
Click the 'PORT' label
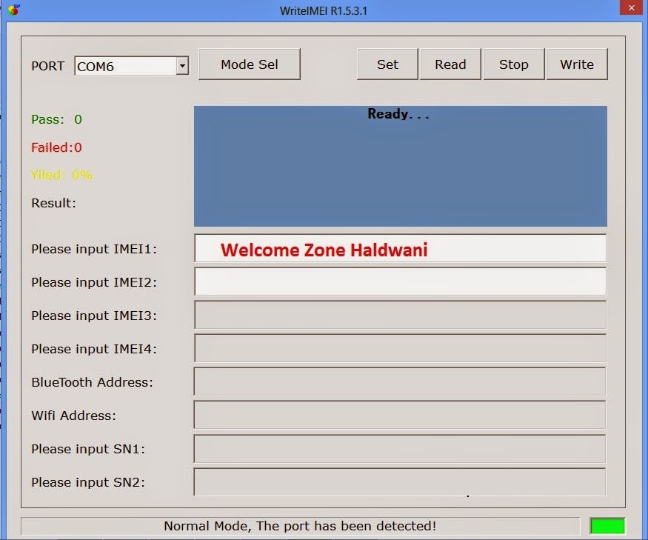[47, 66]
